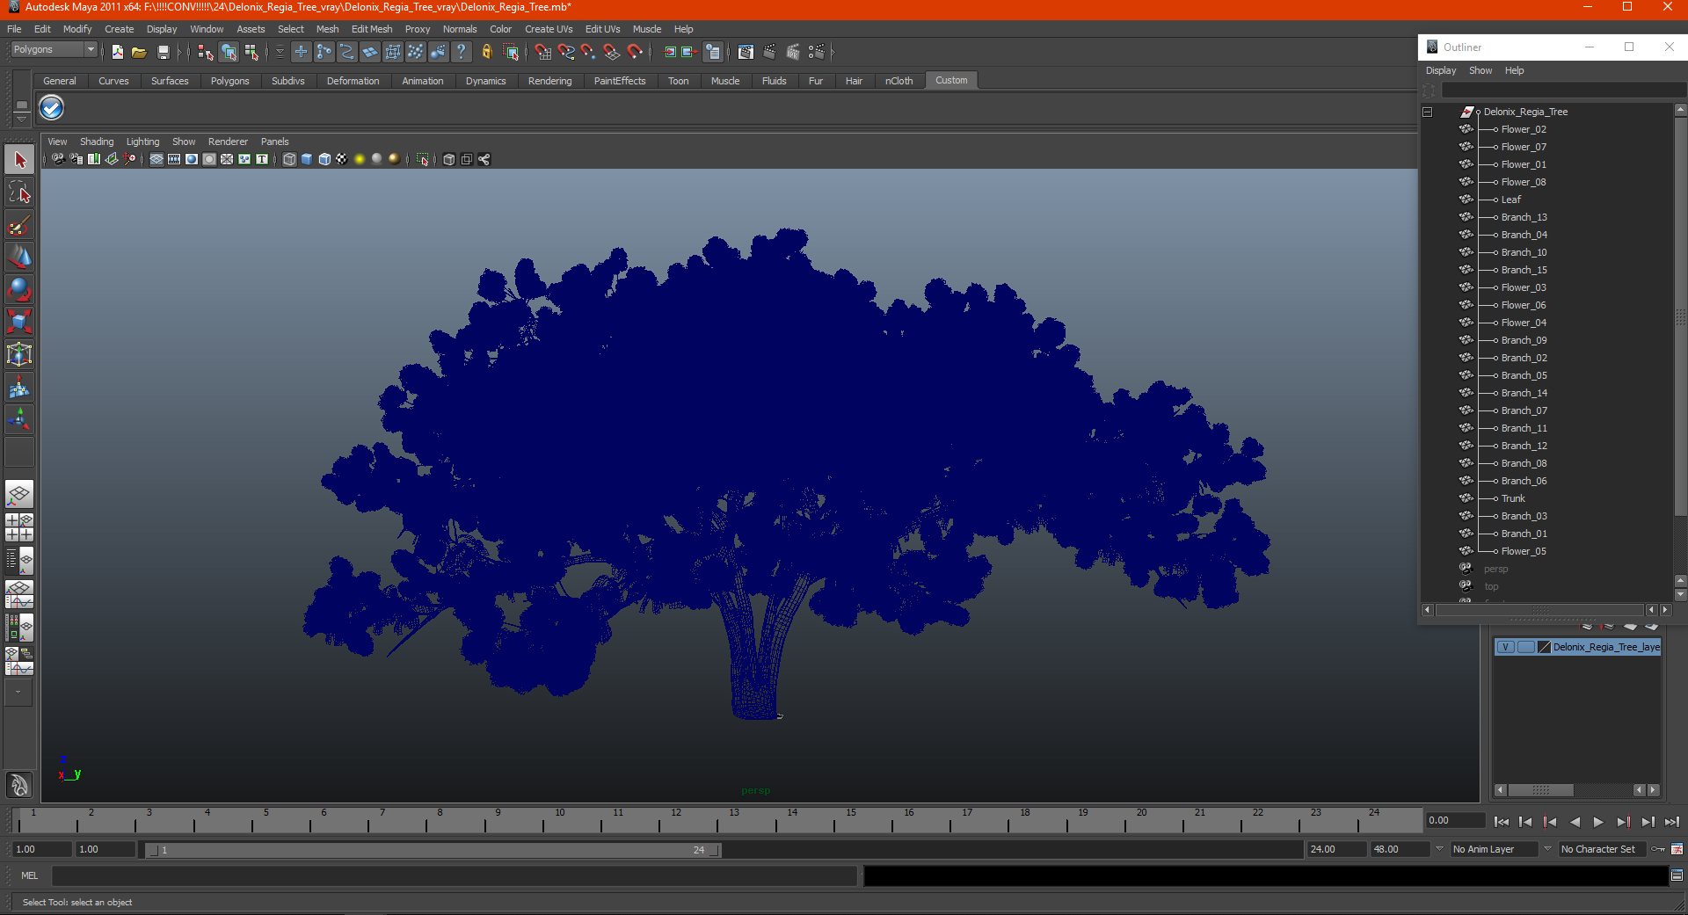
Task: Go to end of playback range
Action: click(x=1672, y=822)
